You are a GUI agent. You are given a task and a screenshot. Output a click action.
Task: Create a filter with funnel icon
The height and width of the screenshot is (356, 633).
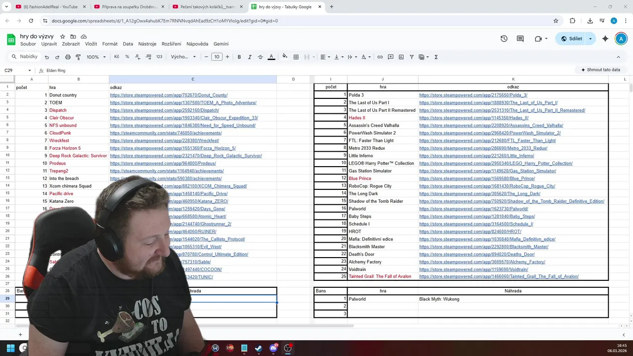coord(411,57)
